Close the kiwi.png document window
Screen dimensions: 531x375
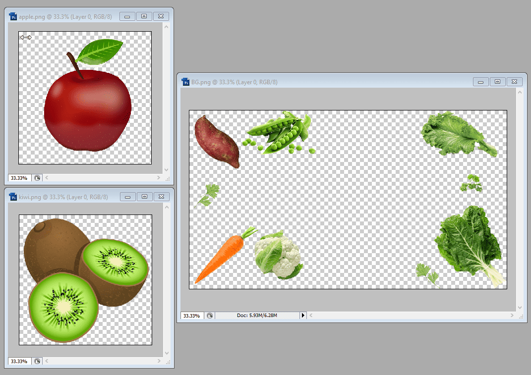160,197
